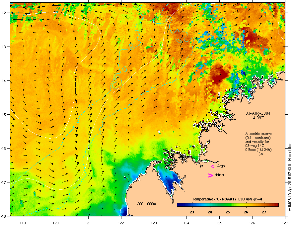Click the '200 1000m' depth contour label
The width and height of the screenshot is (292, 226).
[x=146, y=204]
